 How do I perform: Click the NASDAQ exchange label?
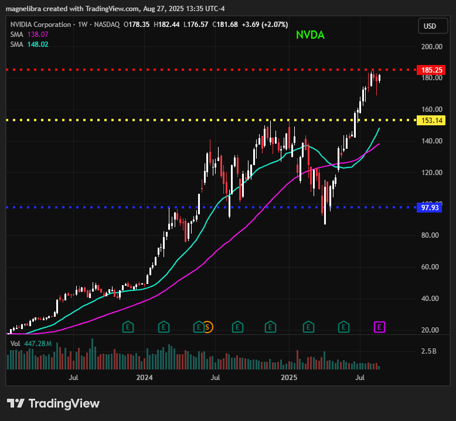point(107,25)
